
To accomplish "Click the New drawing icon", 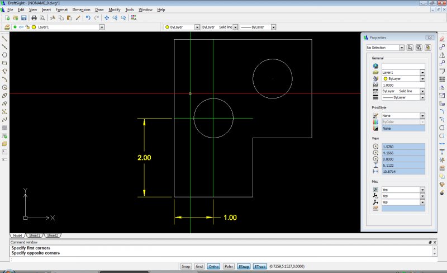I will 7,18.
